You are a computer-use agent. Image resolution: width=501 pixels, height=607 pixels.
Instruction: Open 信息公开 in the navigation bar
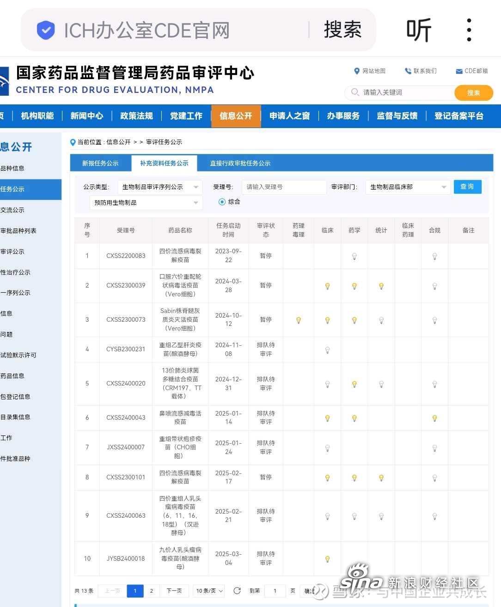[x=236, y=116]
